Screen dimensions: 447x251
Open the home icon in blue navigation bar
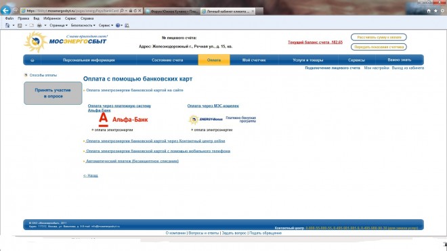click(33, 60)
